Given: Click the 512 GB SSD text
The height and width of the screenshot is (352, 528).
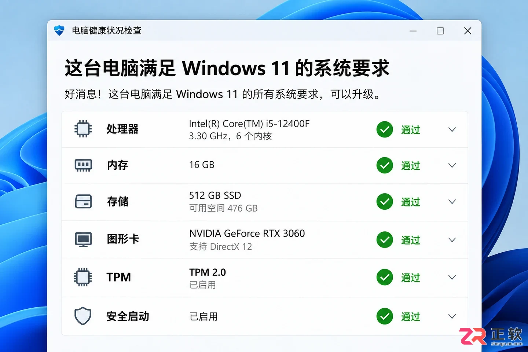Looking at the screenshot, I should click(215, 195).
